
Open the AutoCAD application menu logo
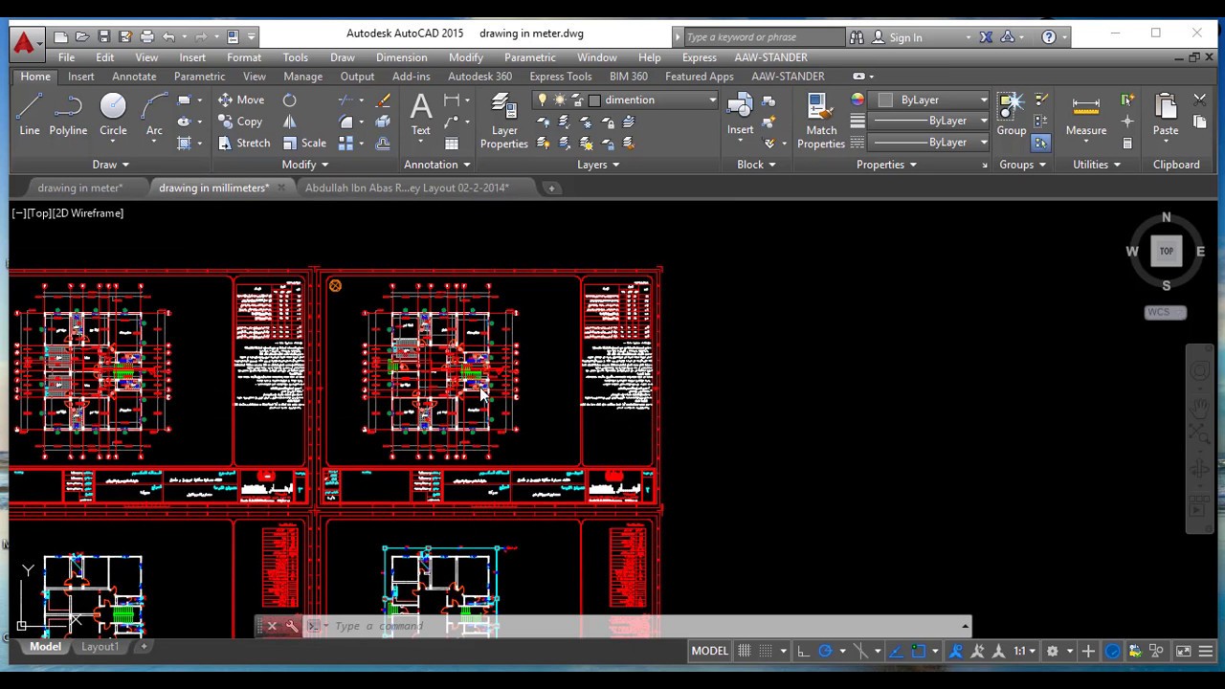[x=24, y=42]
